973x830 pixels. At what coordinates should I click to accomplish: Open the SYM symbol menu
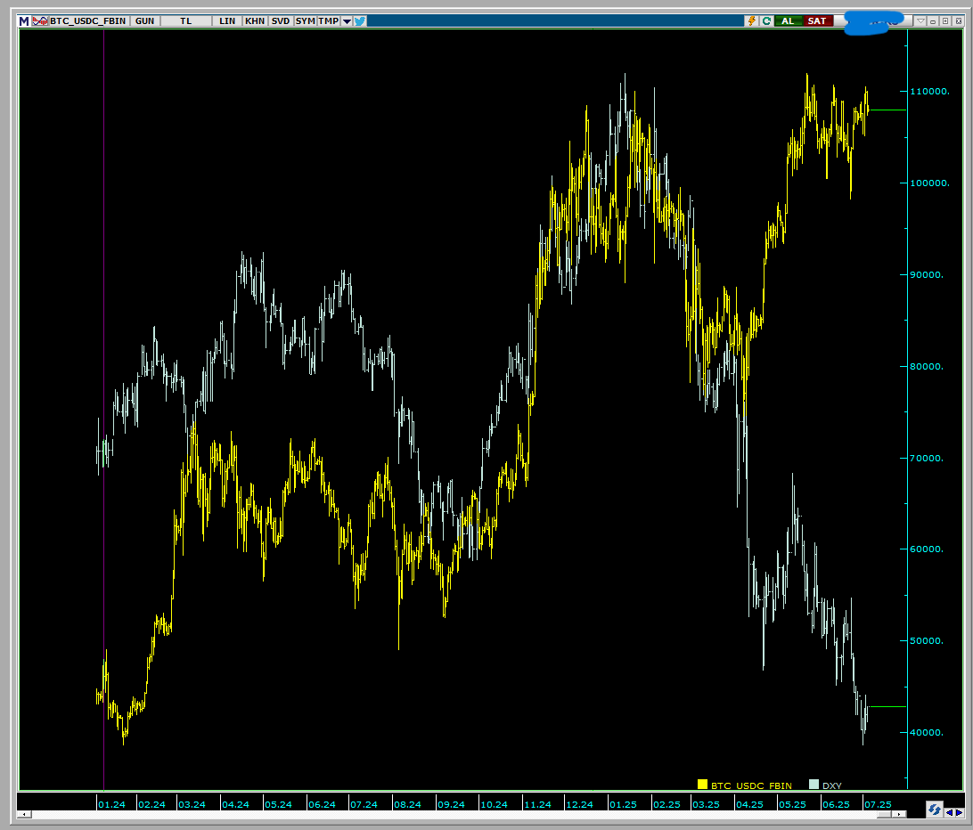[x=305, y=20]
